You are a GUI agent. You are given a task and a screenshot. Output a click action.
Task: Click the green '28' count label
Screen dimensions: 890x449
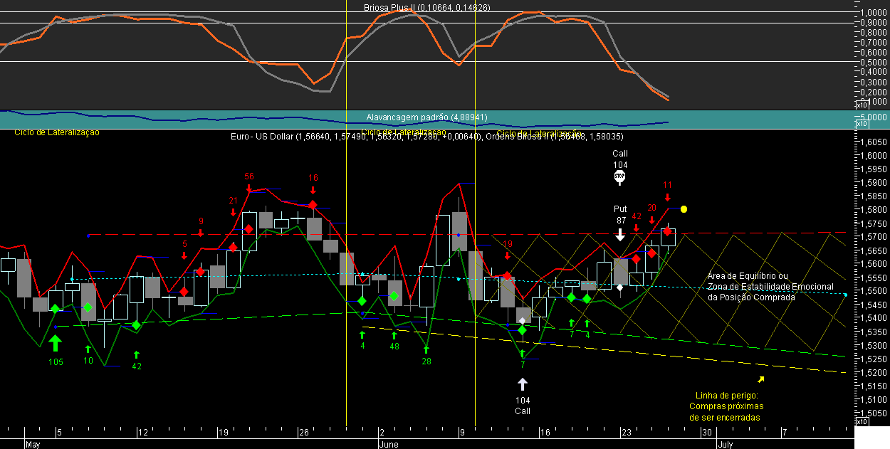pyautogui.click(x=426, y=361)
